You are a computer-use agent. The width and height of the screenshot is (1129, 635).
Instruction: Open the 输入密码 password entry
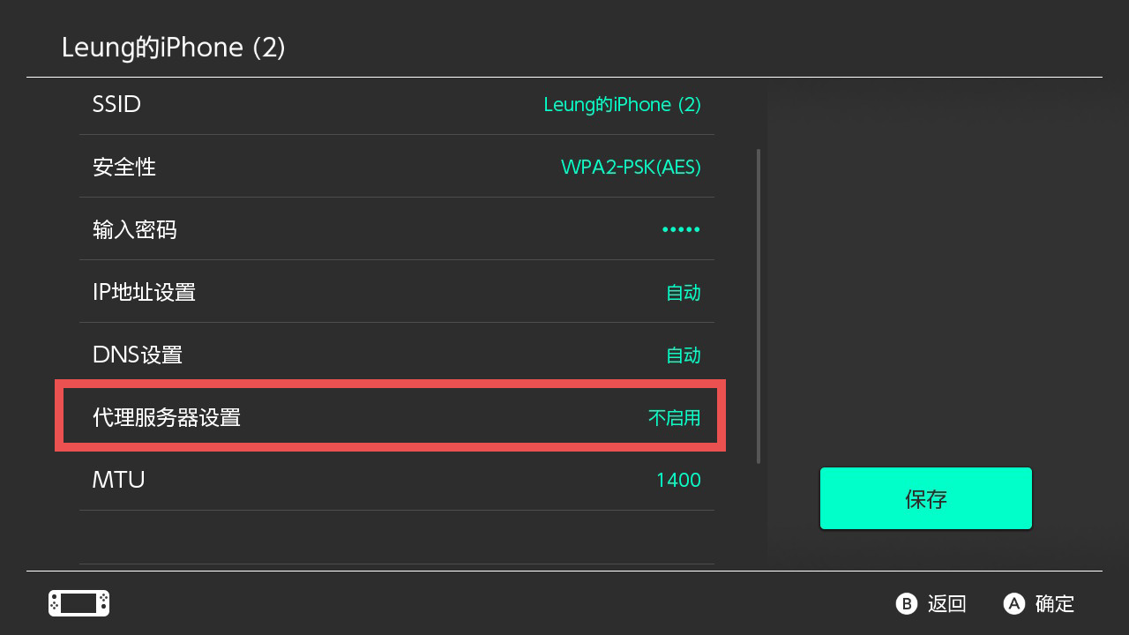click(x=397, y=229)
